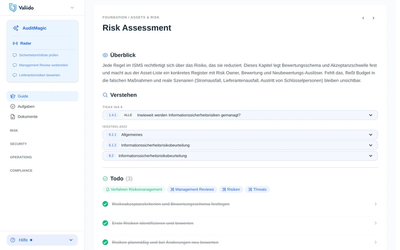Uncheck 'Erste Risiken identifizieren und bewerten' todo

[x=105, y=223]
